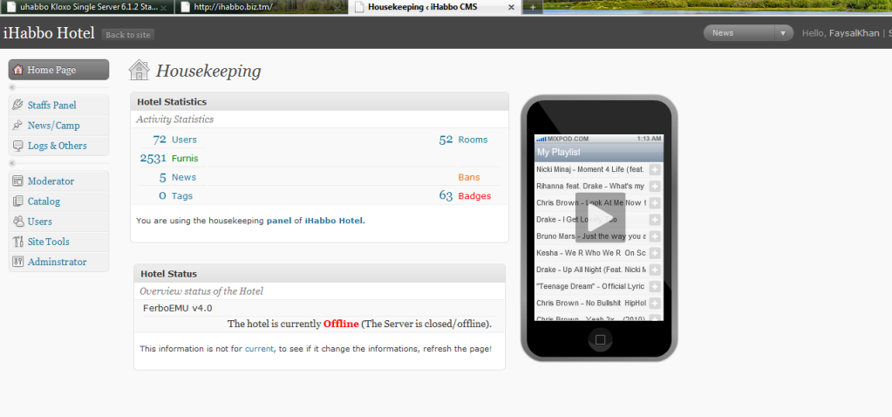Click the Catalog pages icon
892x417 pixels.
pyautogui.click(x=17, y=202)
